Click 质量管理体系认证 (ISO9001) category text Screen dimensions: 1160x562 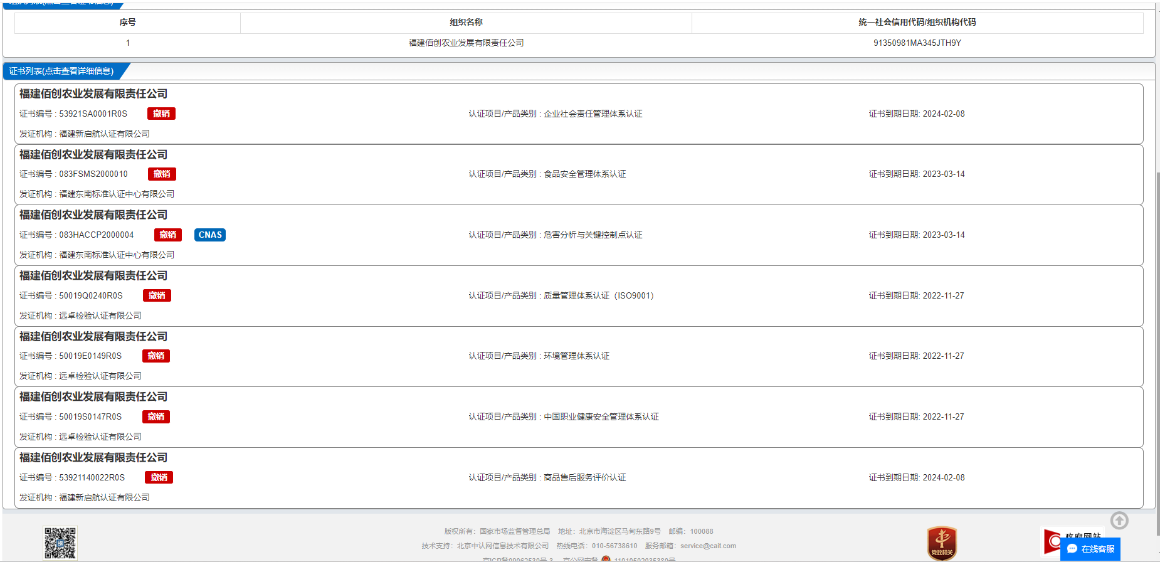tap(599, 295)
